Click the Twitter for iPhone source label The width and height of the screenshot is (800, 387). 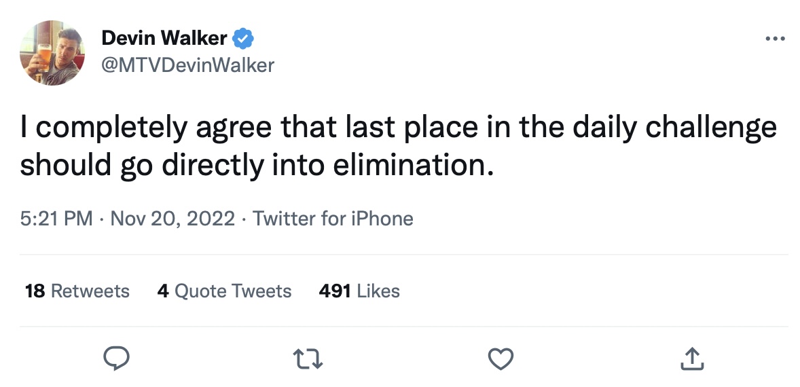pos(333,219)
